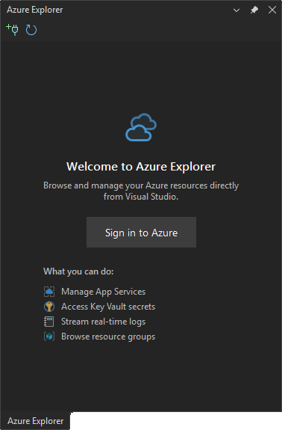Click the 'Stream real-time logs' text

(x=104, y=322)
